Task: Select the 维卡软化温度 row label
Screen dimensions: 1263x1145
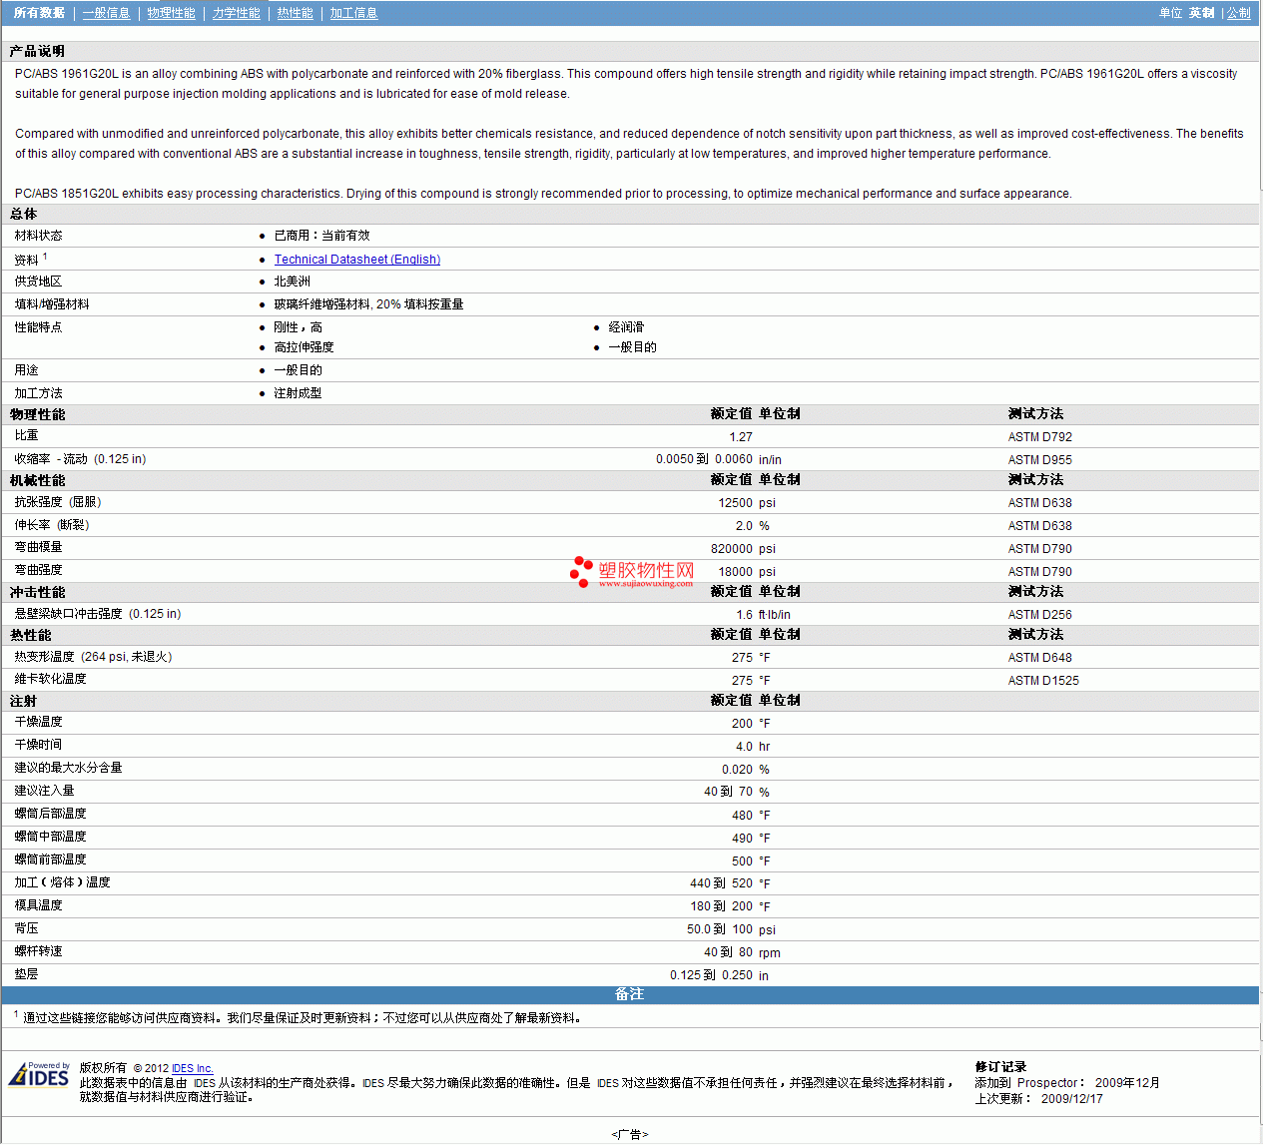Action: coord(50,679)
